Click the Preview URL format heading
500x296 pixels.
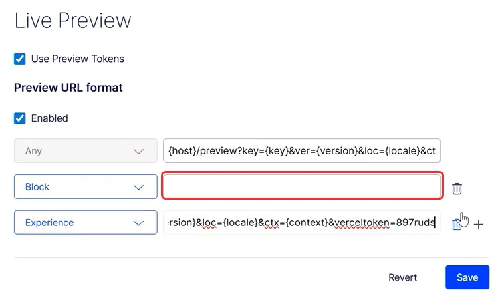click(x=68, y=88)
